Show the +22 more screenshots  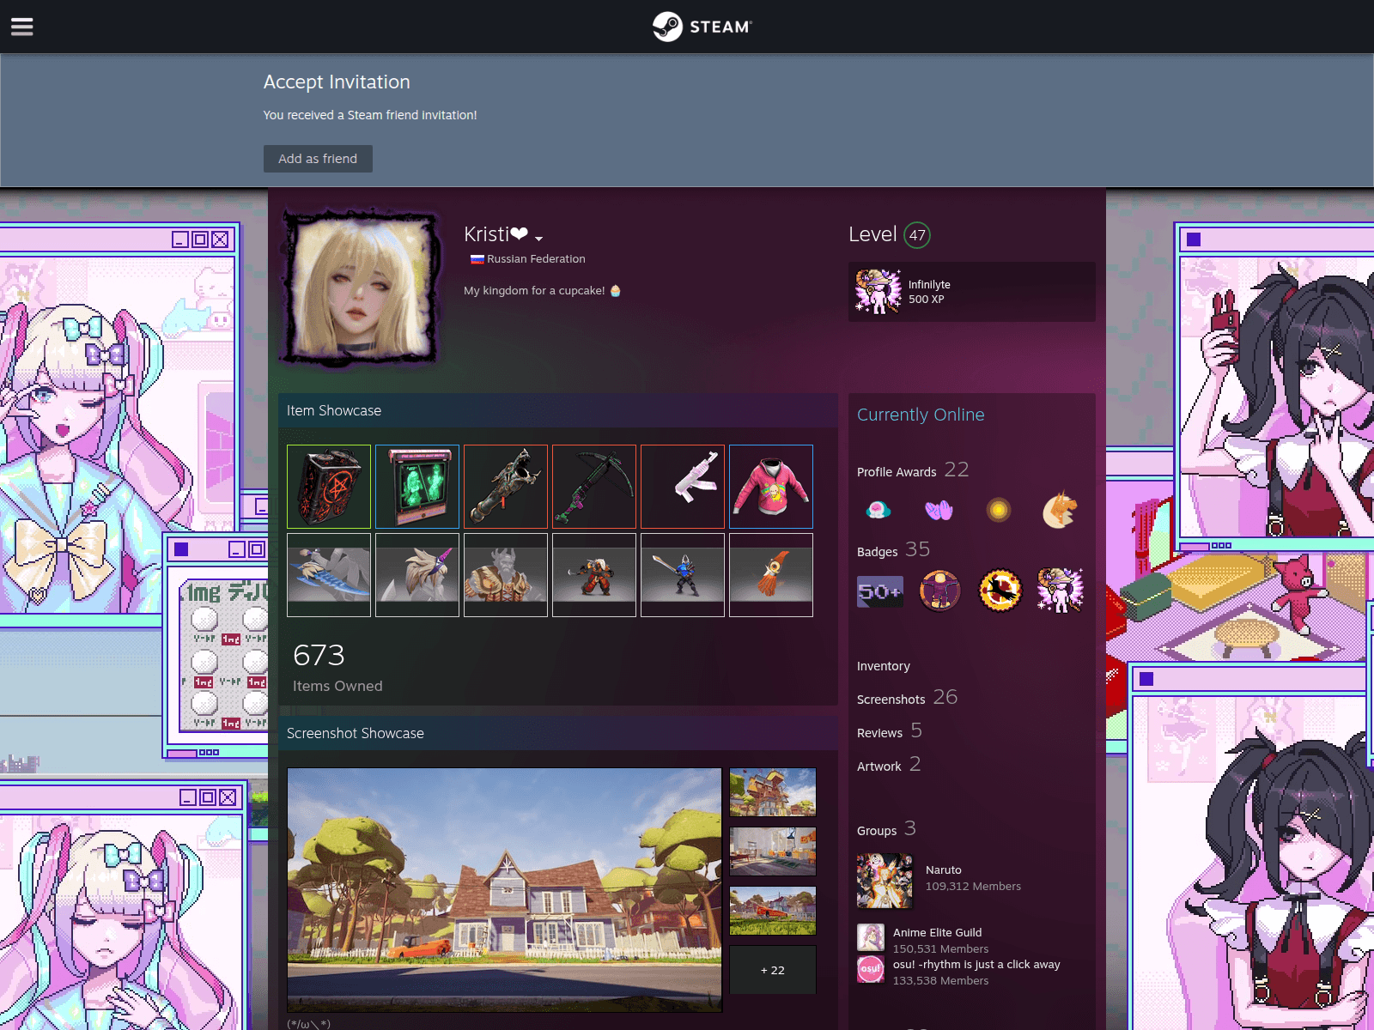point(773,970)
